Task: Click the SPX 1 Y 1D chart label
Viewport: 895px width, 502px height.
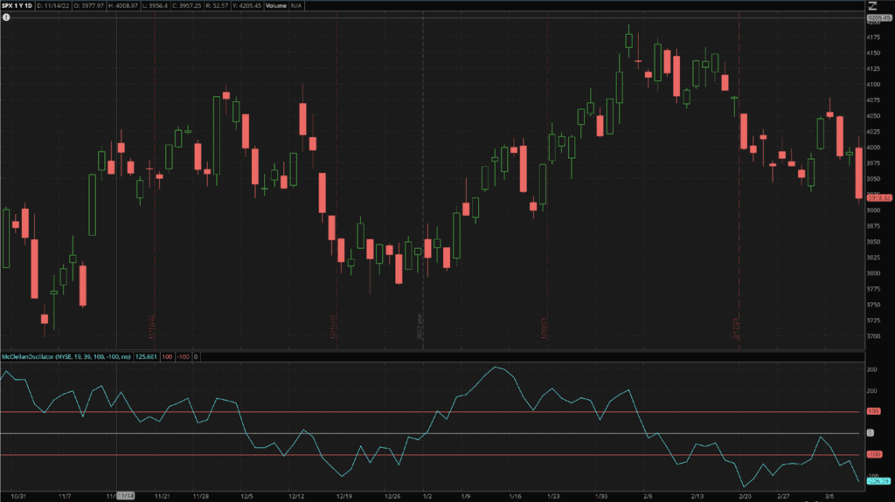Action: [x=17, y=6]
